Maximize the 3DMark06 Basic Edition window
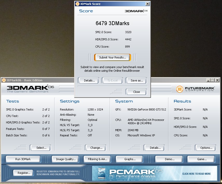This screenshot has height=184, width=222. click(213, 80)
